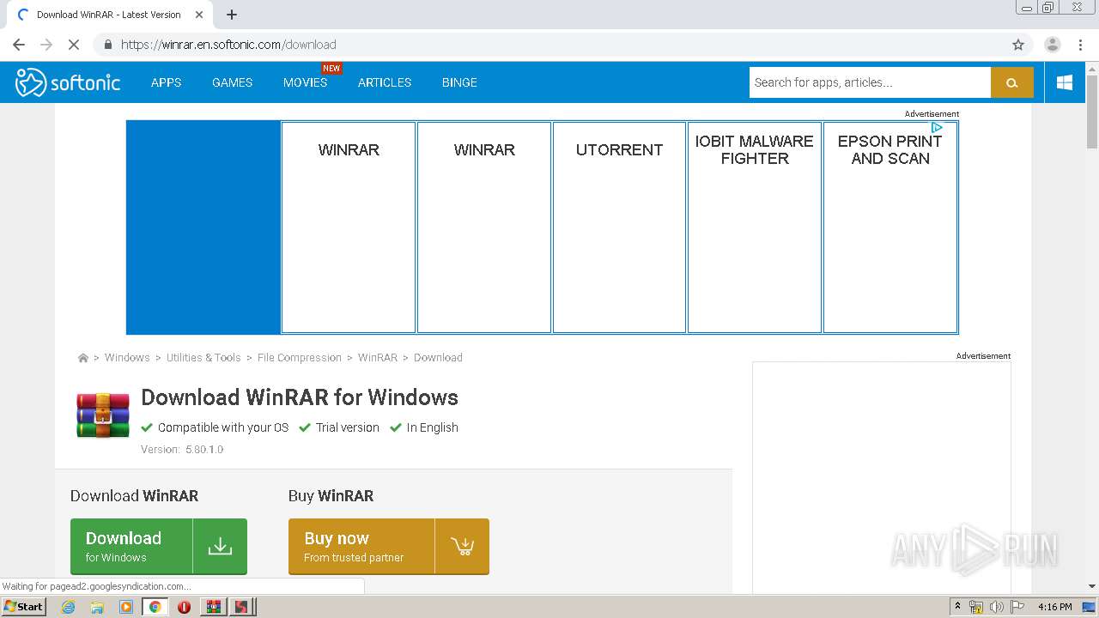Viewport: 1099px width, 618px height.
Task: Click first WINRAR ad tile
Action: (x=349, y=227)
